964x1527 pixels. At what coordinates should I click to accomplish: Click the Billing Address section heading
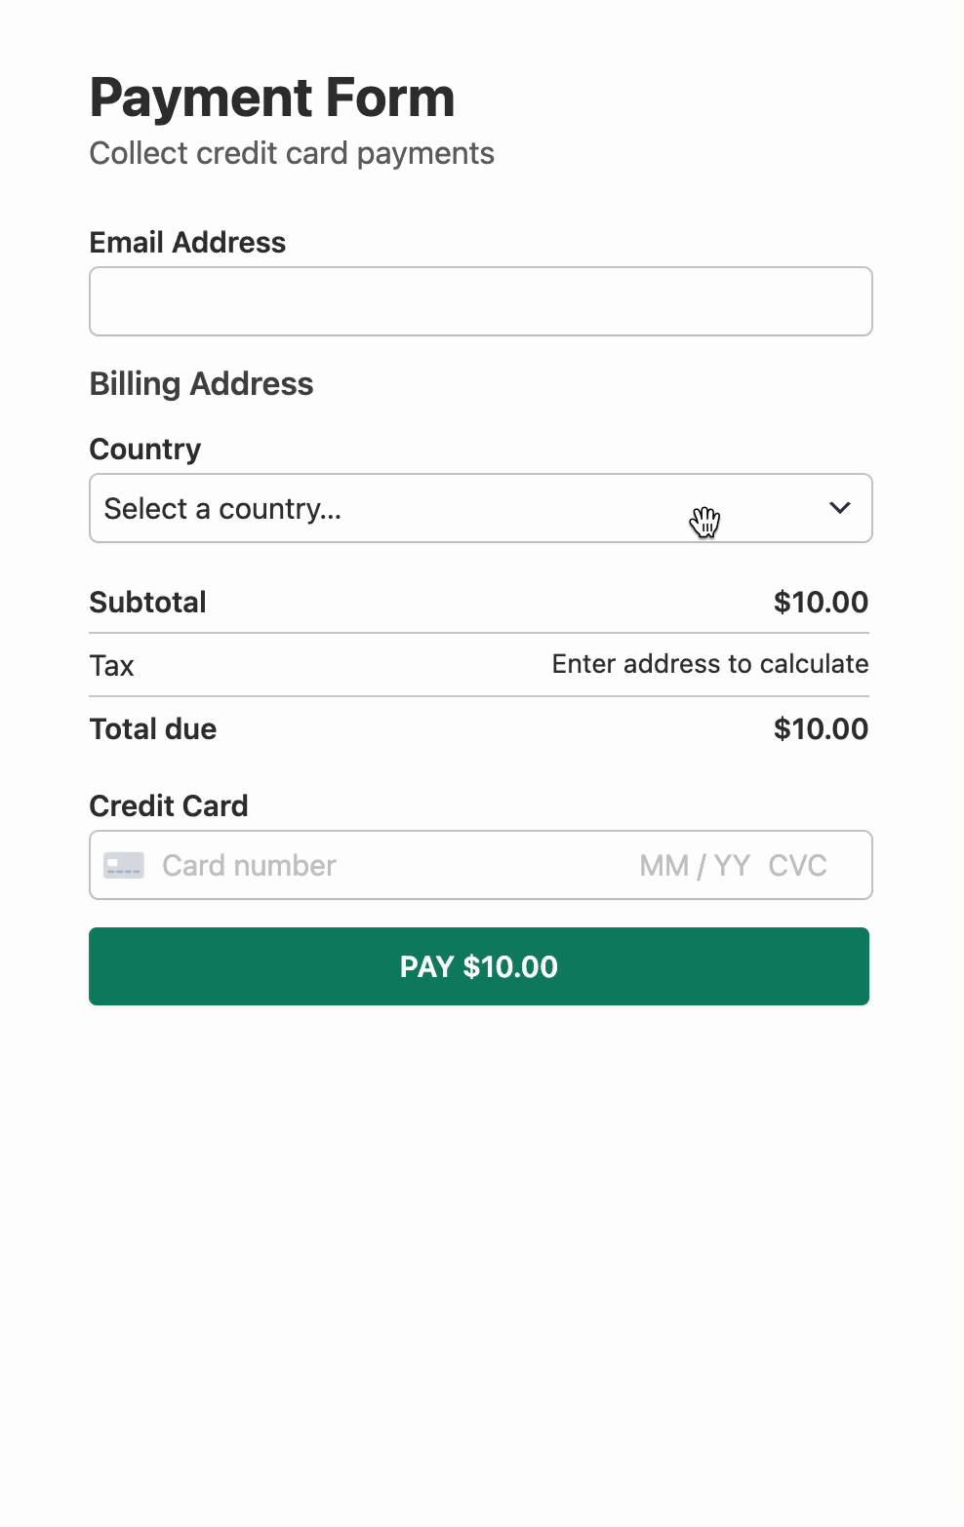pyautogui.click(x=201, y=384)
